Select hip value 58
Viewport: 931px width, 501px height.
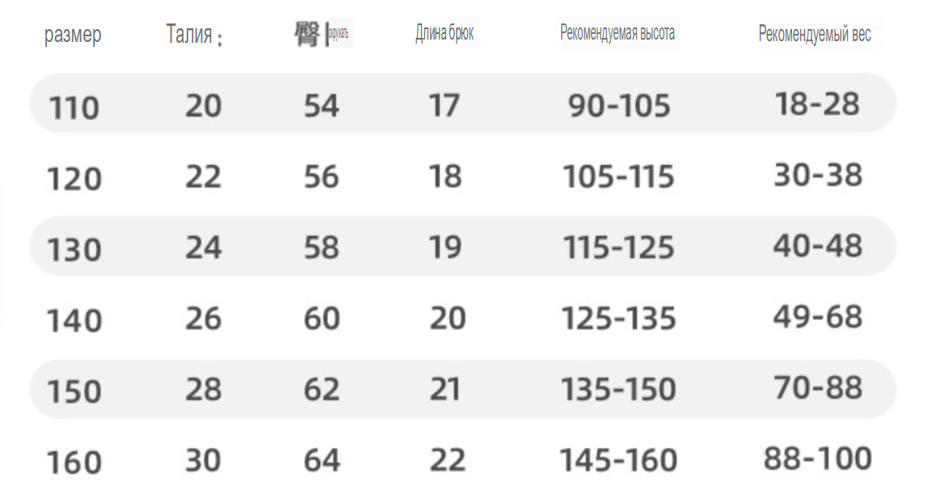322,247
